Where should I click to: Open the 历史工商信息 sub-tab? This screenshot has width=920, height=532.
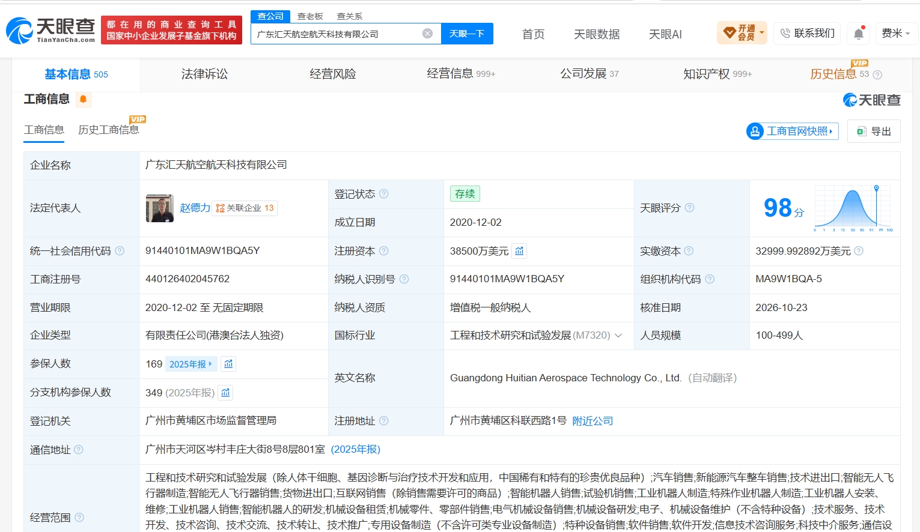[108, 130]
